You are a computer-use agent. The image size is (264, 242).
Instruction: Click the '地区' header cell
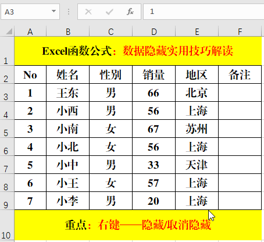coord(197,74)
